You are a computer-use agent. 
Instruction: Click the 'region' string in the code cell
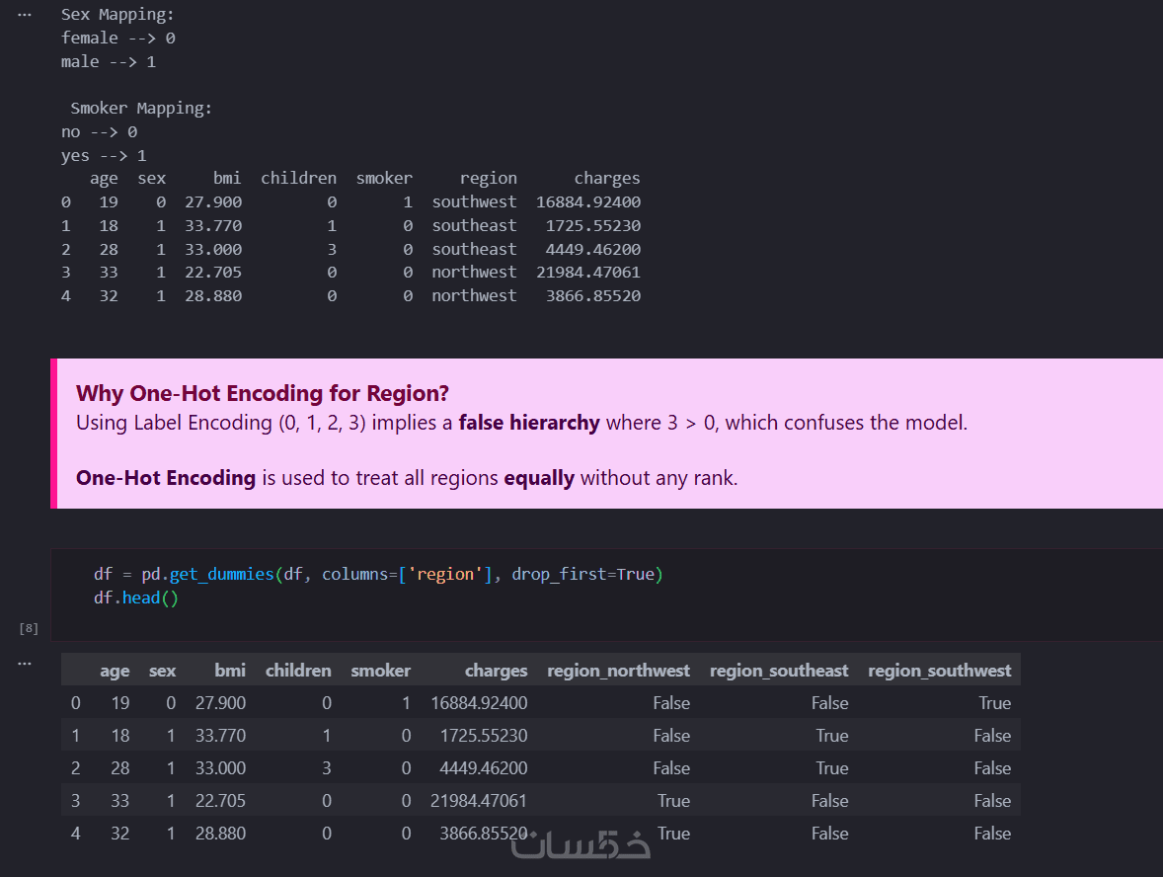445,574
